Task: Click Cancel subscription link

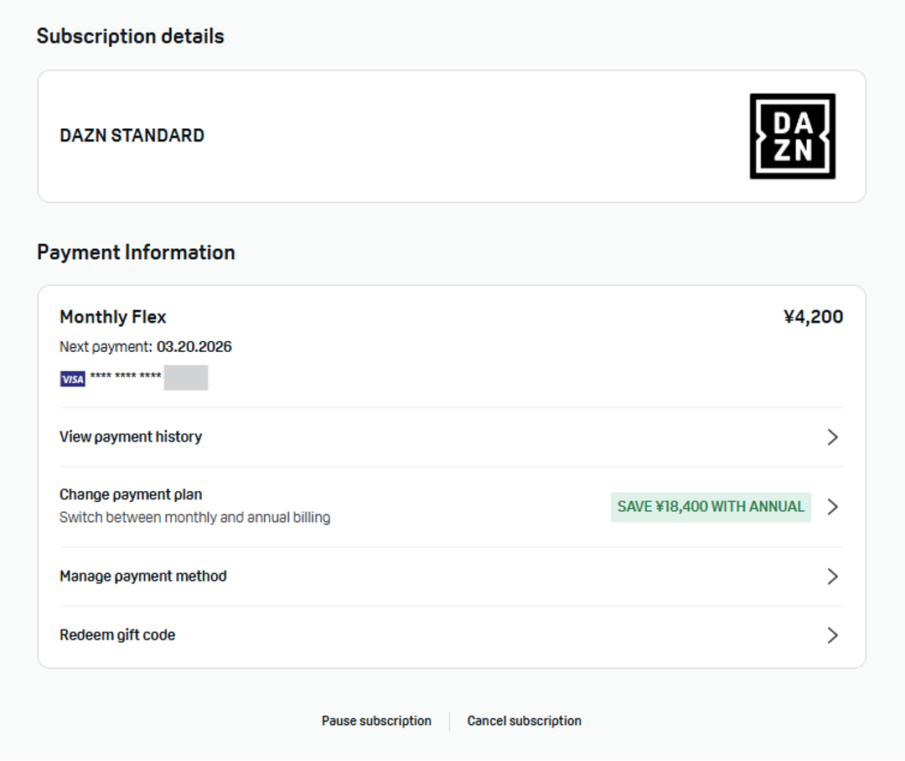Action: point(524,721)
